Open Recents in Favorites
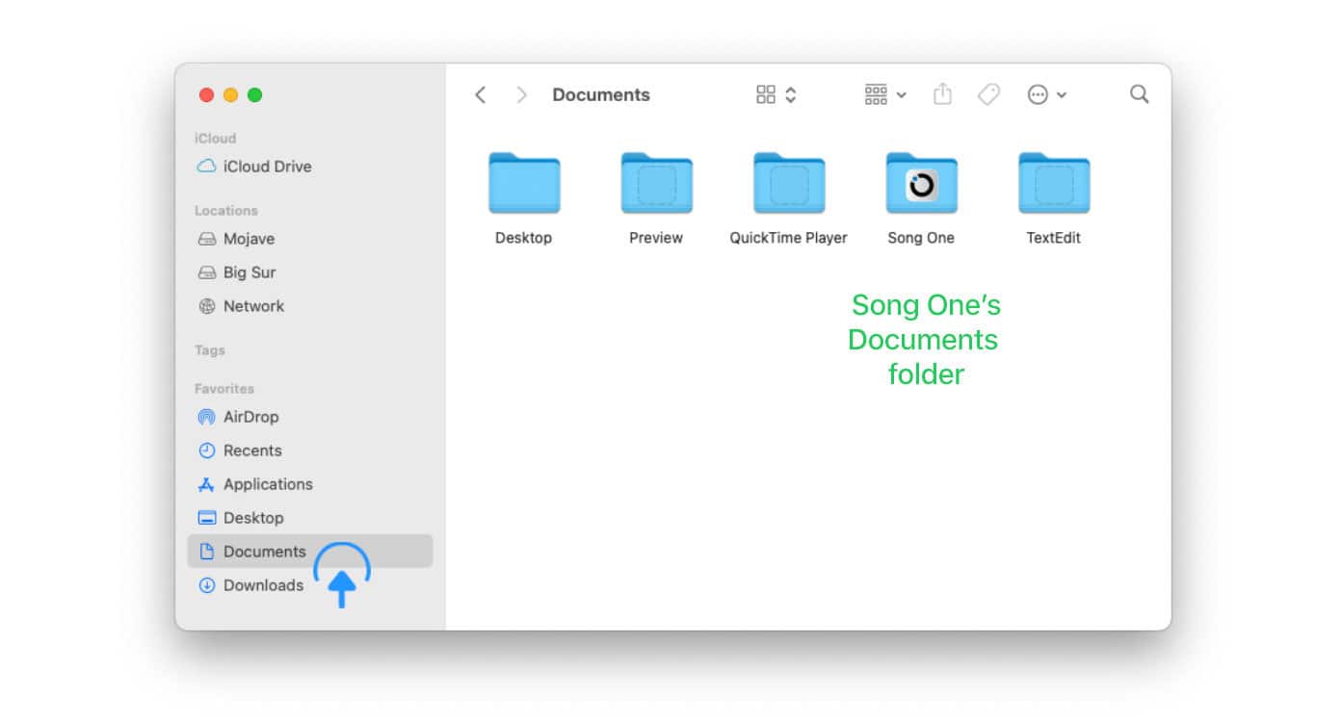The height and width of the screenshot is (722, 1342). 252,451
